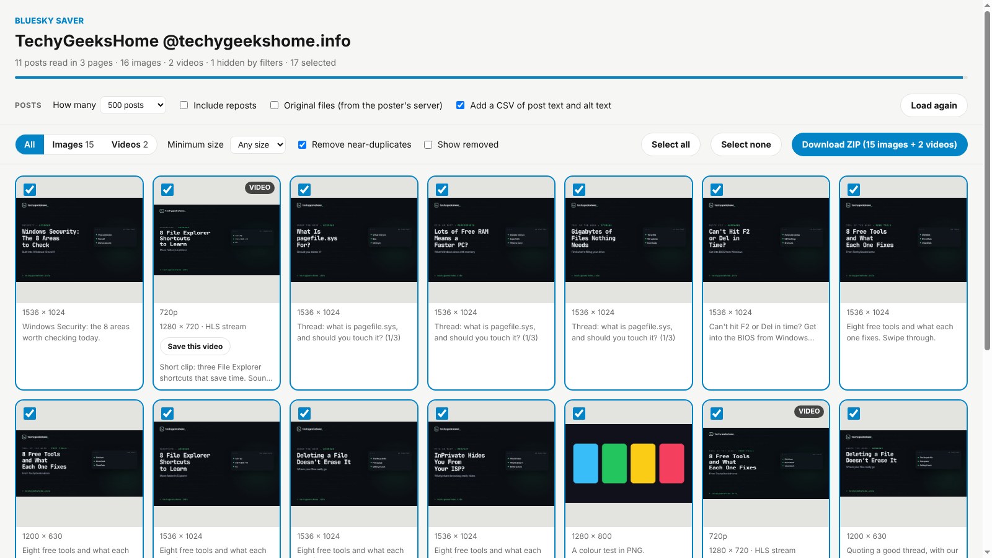This screenshot has height=558, width=992.
Task: Uncheck Remove near-duplicates
Action: 302,144
